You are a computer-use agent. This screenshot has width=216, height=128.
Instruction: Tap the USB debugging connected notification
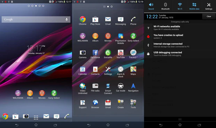click(180, 54)
